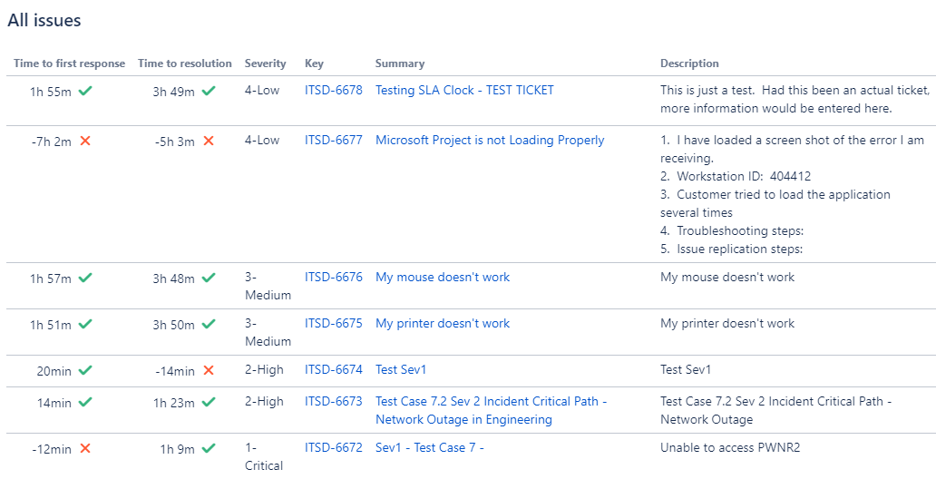Viewport: 936px width, 479px height.
Task: Open Test Sev1 summary link
Action: pos(401,370)
